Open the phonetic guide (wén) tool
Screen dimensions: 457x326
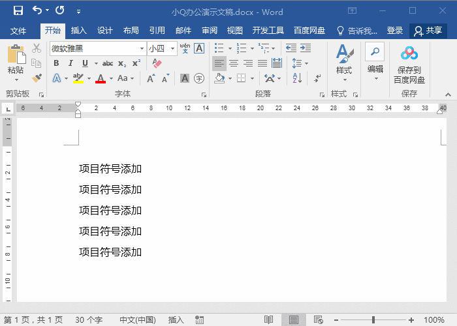pos(185,48)
